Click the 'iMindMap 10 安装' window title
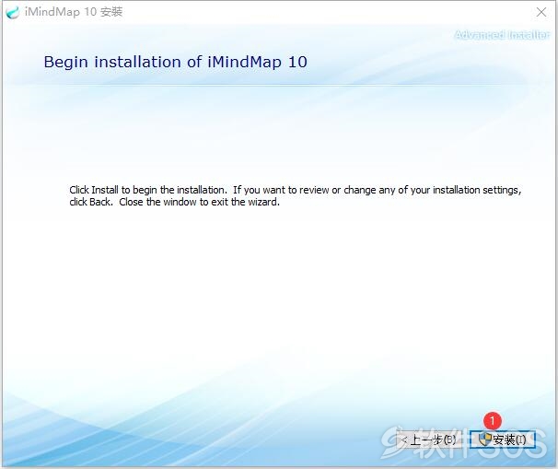 [74, 12]
